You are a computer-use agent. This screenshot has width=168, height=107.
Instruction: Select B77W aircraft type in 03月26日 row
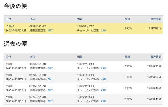point(128,29)
